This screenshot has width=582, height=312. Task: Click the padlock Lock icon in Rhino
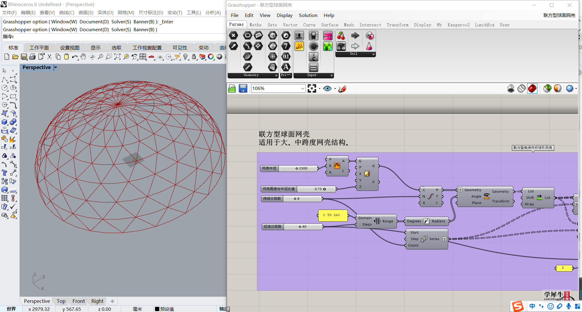point(194,57)
